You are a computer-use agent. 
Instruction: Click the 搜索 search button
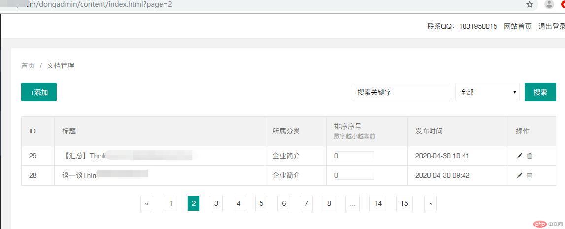(x=540, y=92)
